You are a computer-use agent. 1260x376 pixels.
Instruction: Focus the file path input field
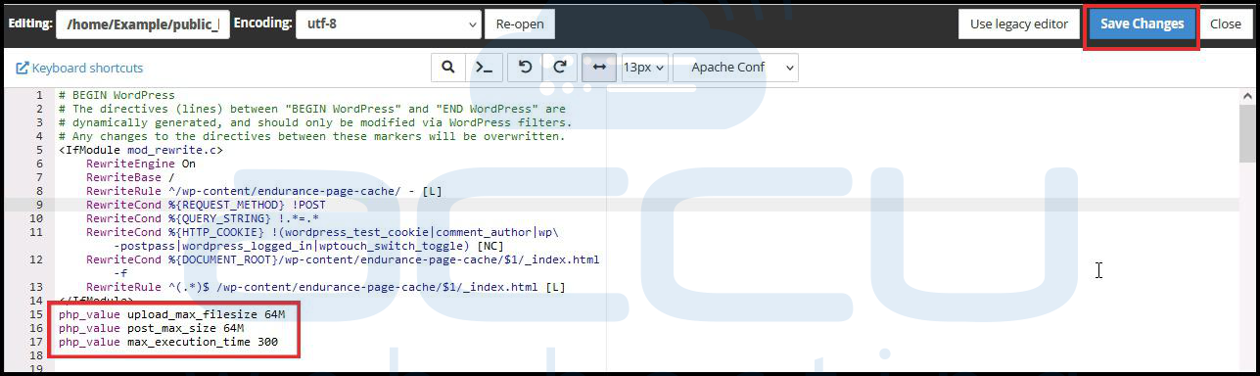point(143,23)
